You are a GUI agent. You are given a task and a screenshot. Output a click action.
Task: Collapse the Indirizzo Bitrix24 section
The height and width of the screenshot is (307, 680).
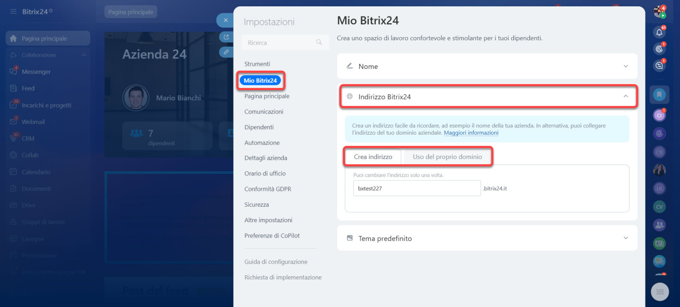[625, 97]
